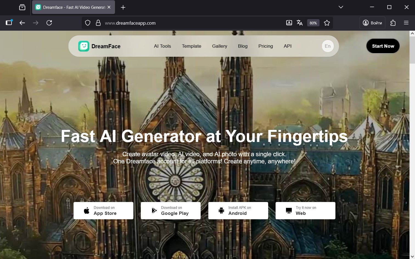The width and height of the screenshot is (415, 259).
Task: Open the API page
Action: click(x=288, y=46)
